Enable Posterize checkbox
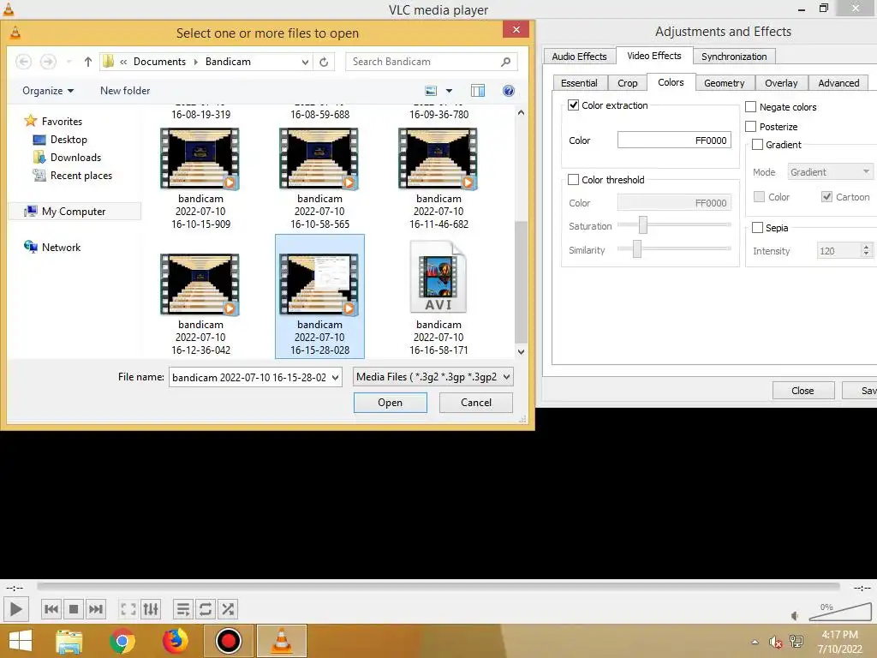The image size is (877, 658). (x=751, y=127)
